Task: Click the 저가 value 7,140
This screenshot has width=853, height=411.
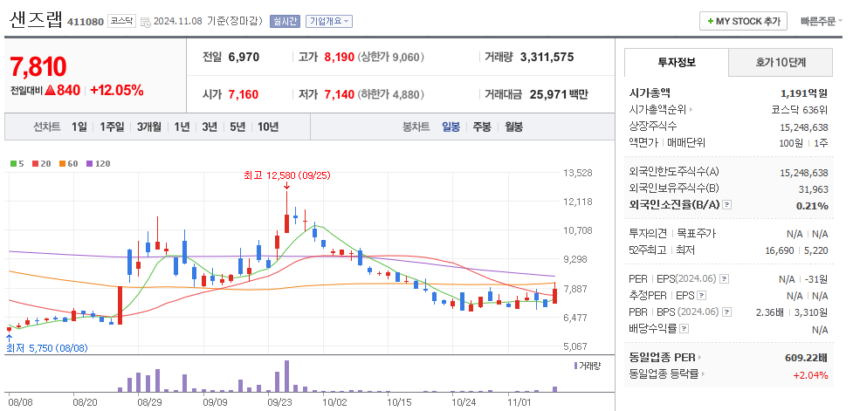Action: (340, 94)
